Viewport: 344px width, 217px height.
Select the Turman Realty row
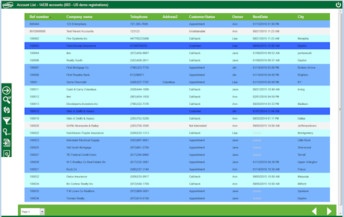177,198
